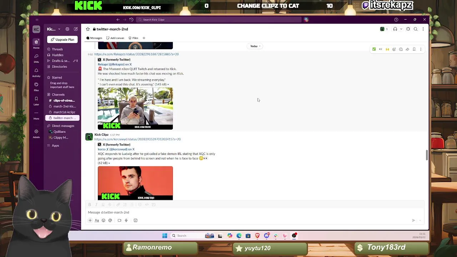Focus the Search Kick Clipz box

coord(219,20)
